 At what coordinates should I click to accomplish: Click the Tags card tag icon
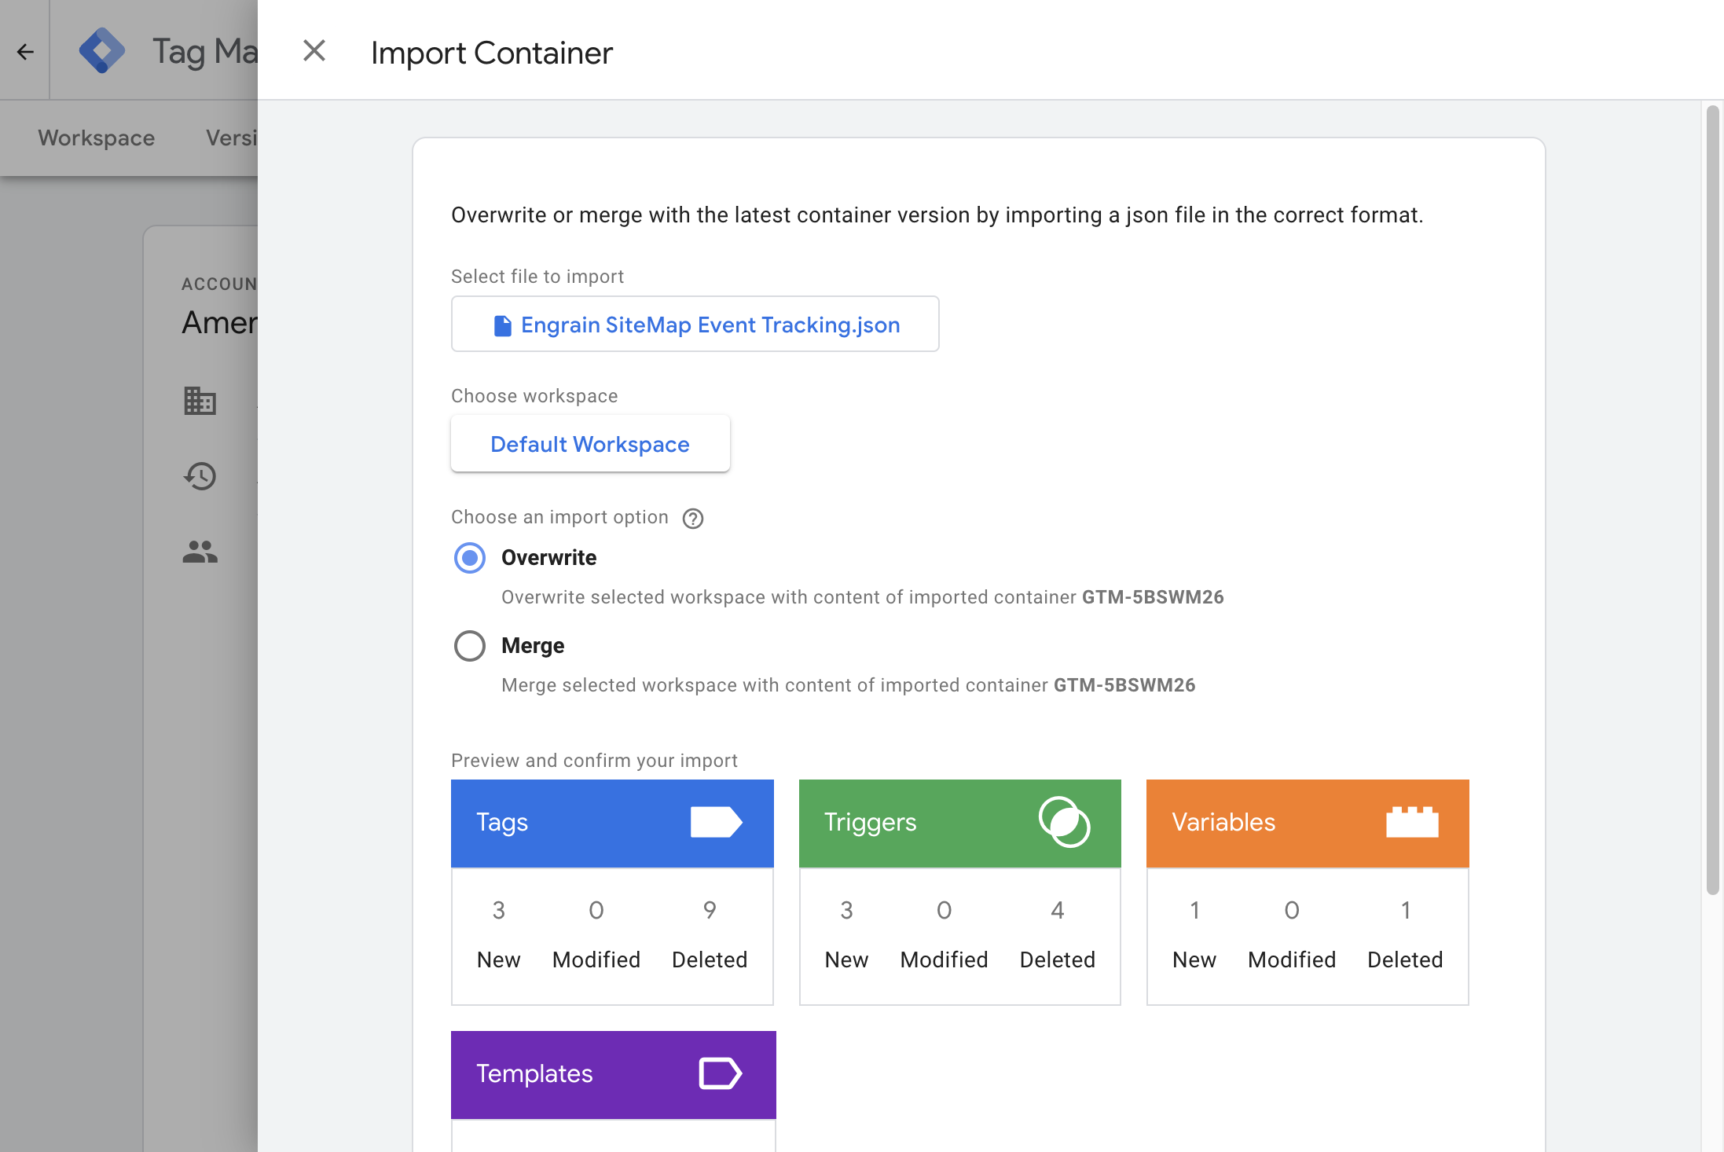click(717, 823)
